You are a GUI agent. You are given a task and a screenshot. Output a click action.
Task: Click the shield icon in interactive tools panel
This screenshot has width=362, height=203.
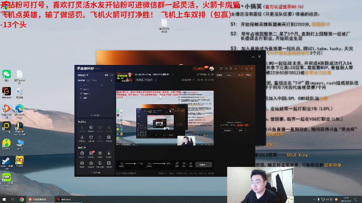click(91, 138)
